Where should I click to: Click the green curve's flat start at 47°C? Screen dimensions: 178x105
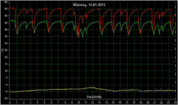(12, 20)
